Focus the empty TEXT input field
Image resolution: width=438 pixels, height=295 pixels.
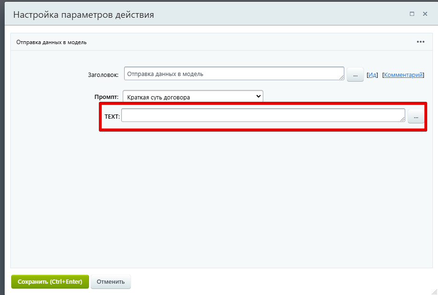pyautogui.click(x=262, y=115)
